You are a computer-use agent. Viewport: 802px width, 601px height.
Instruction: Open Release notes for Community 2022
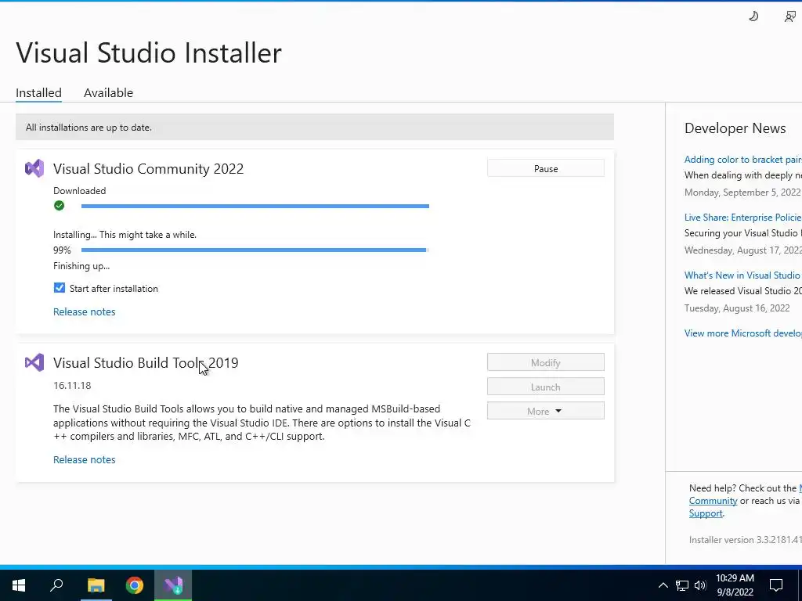pos(85,311)
